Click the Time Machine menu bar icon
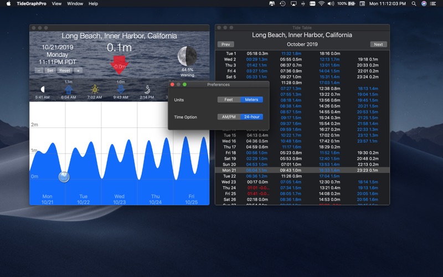 (282, 4)
